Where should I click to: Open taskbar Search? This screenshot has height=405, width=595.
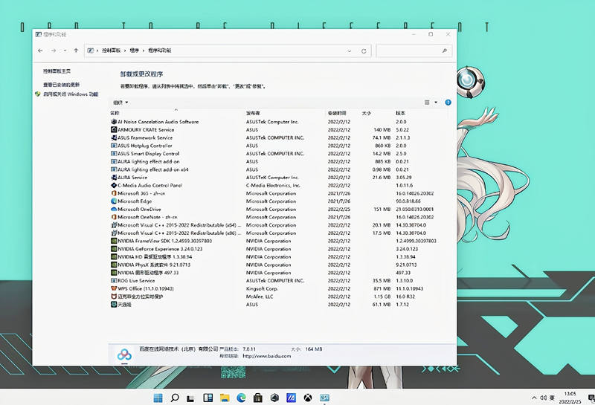175,398
